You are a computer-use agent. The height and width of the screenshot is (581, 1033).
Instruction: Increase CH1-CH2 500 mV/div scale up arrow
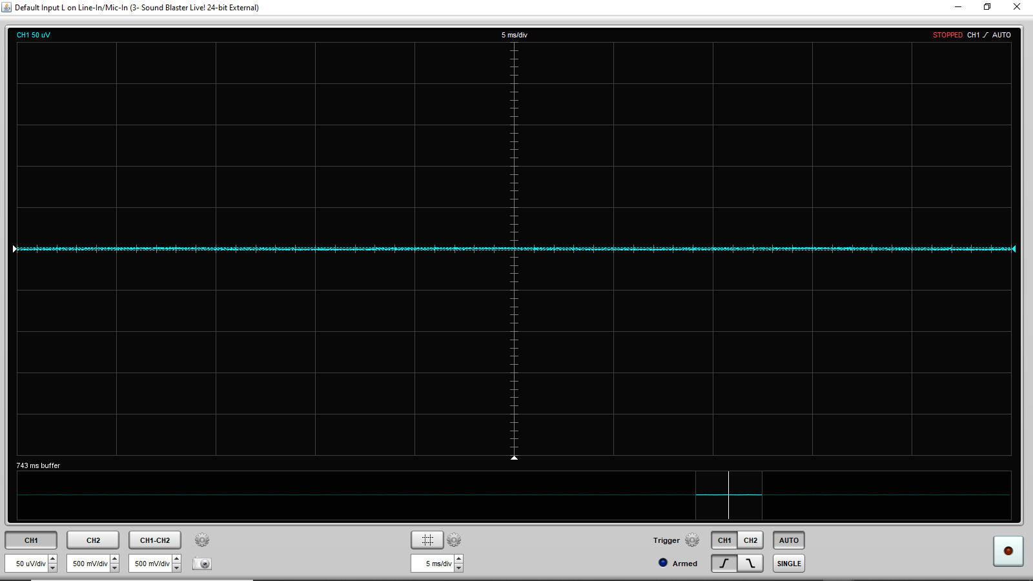[x=177, y=559]
